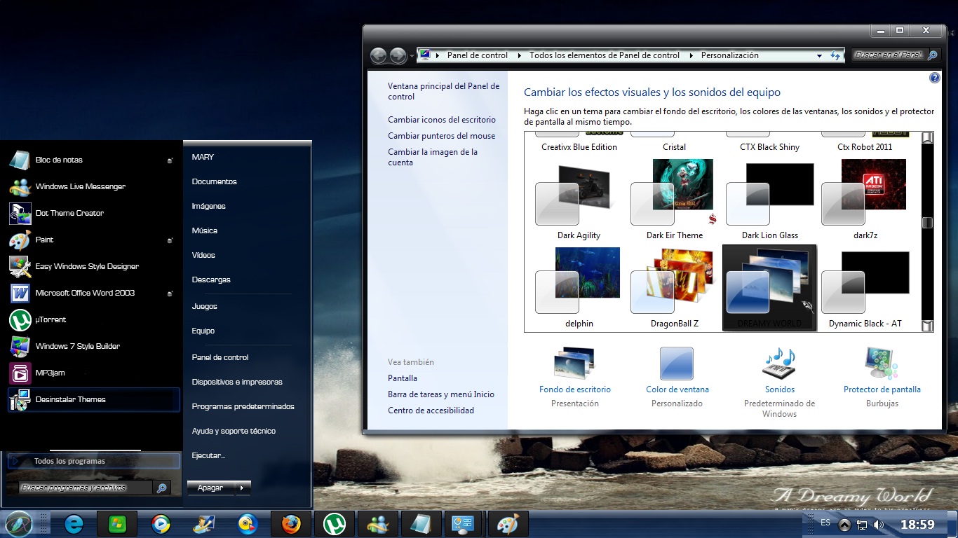Screen dimensions: 958x538
Task: Open Dispositivos e impresoras
Action: point(237,382)
